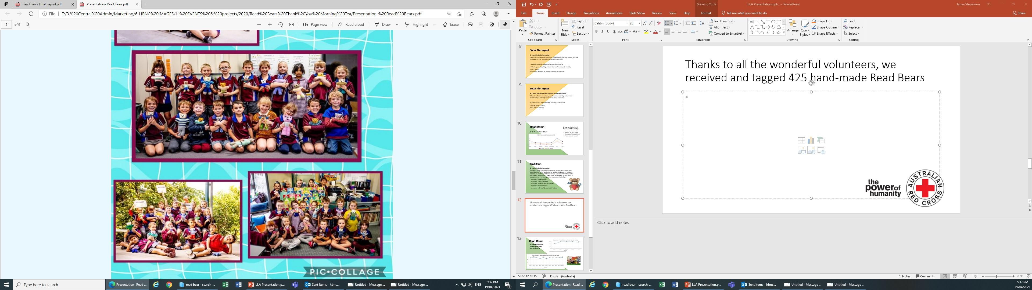Open the Transitions ribbon tab
This screenshot has height=290, width=1032.
(591, 13)
